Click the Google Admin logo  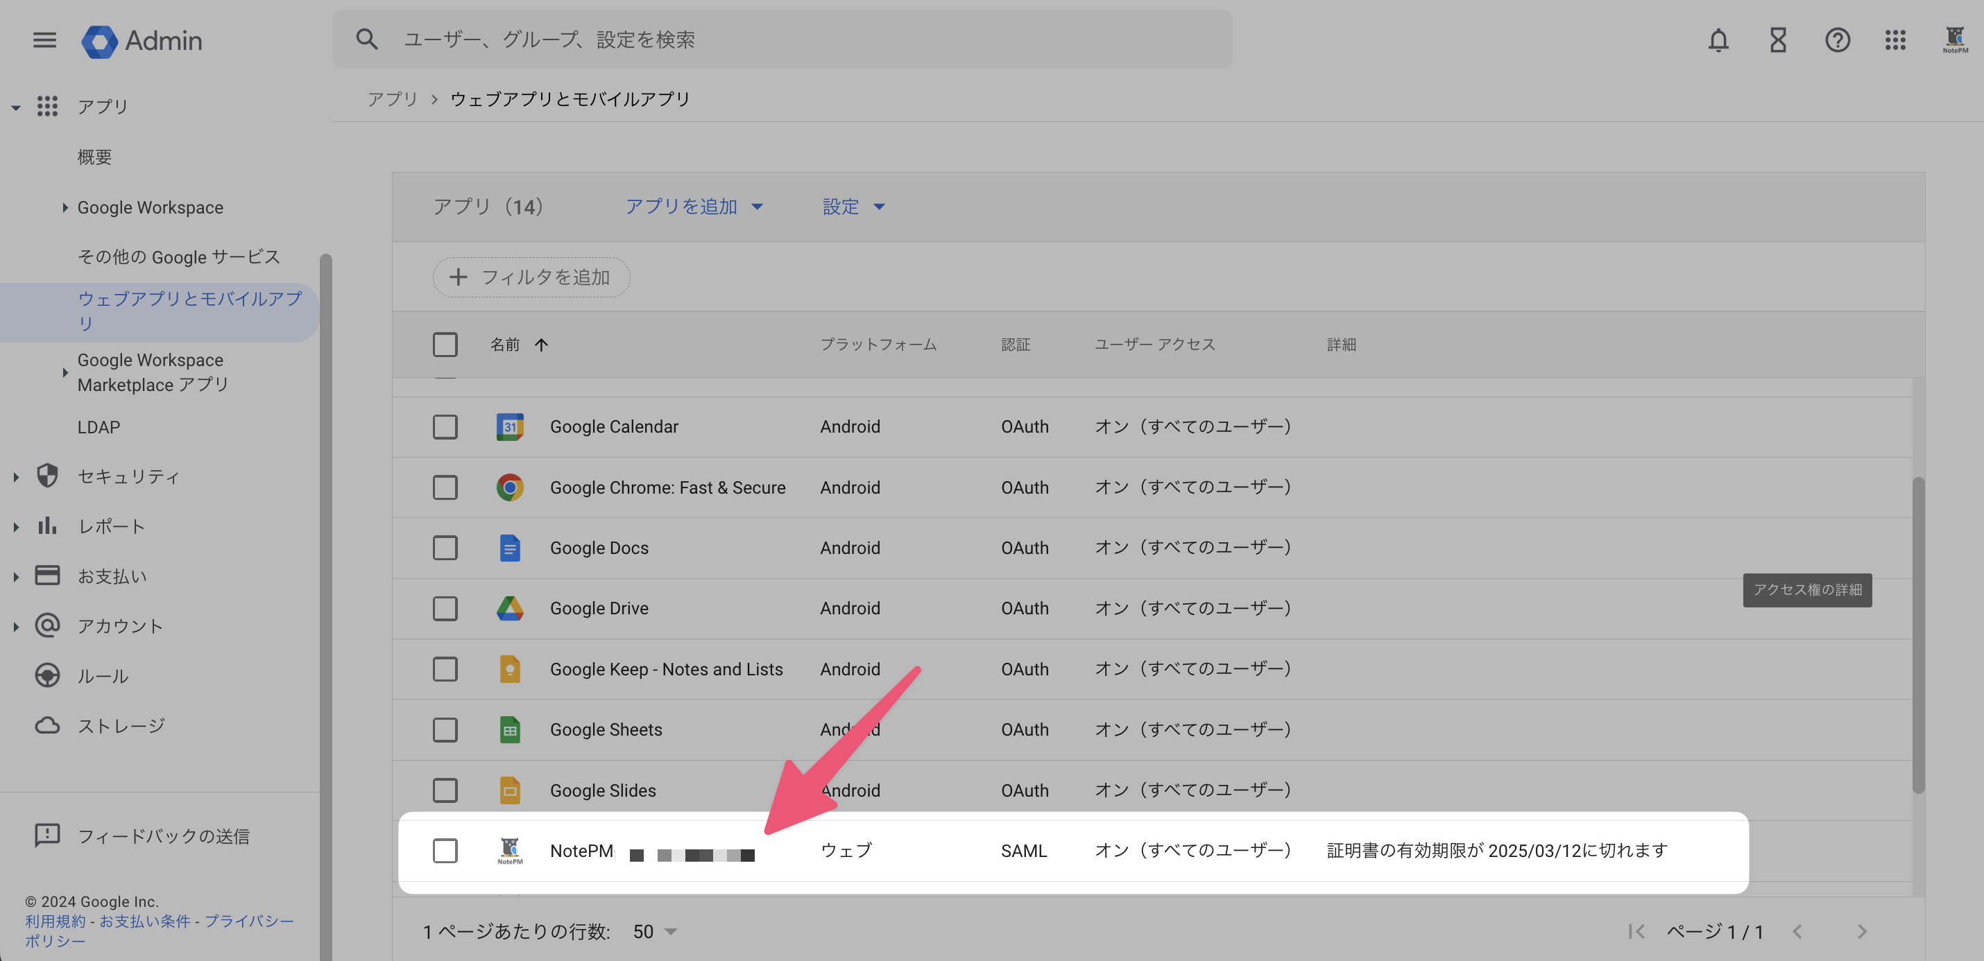coord(142,40)
